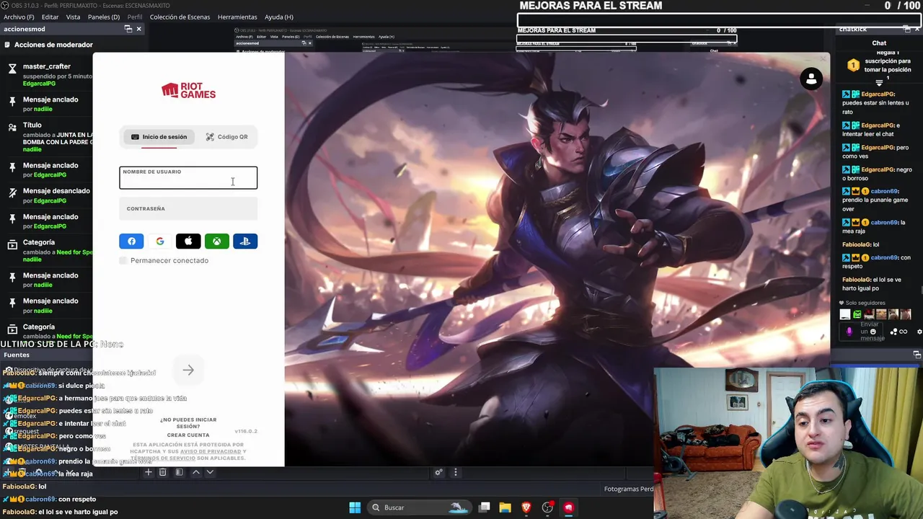The height and width of the screenshot is (519, 923).
Task: Open the three-dot mixer menu
Action: 455,473
